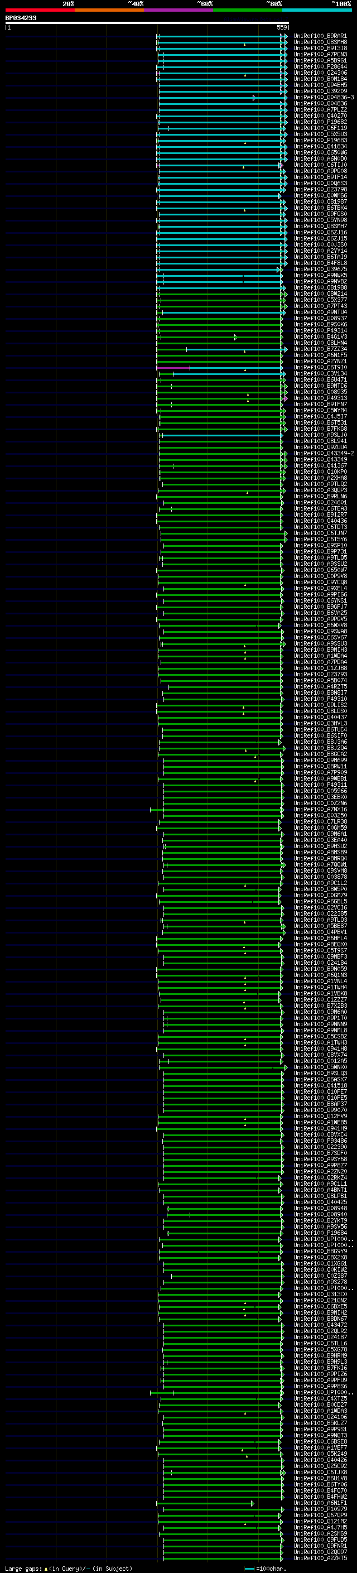
Task: Open hit UniRef100_Q0J3S0
Action: 320,245
